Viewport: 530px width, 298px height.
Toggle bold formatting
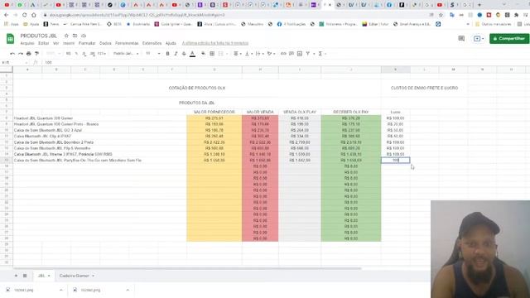click(x=167, y=54)
